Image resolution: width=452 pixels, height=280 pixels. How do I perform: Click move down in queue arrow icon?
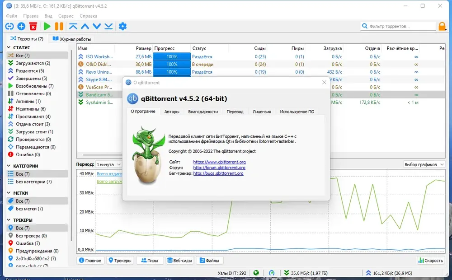click(x=97, y=27)
